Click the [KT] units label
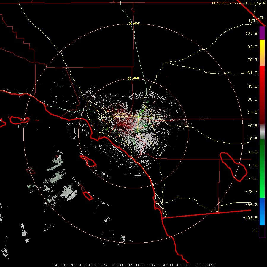Image resolution: width=267 pixels, height=267 pixels. click(253, 20)
